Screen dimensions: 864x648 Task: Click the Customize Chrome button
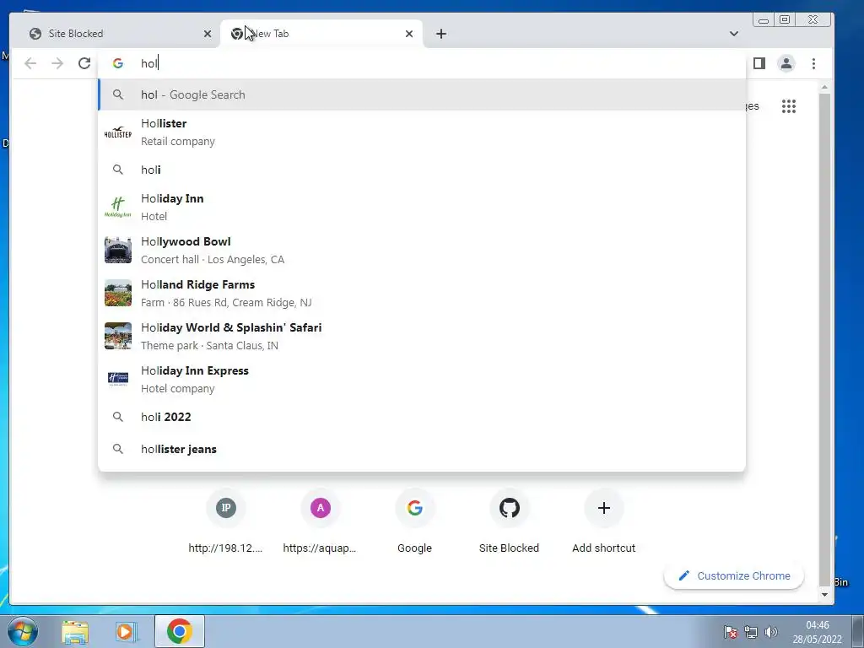click(x=734, y=575)
